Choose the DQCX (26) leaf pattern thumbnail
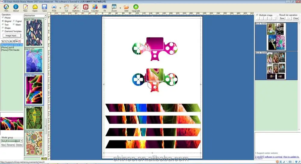 click(34, 33)
